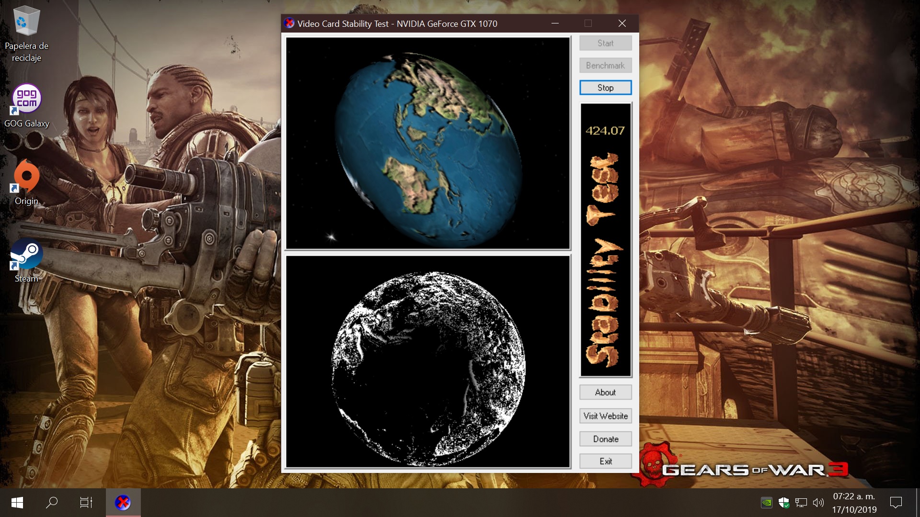Click the Benchmark button to run test
Viewport: 920px width, 517px height.
coord(605,65)
